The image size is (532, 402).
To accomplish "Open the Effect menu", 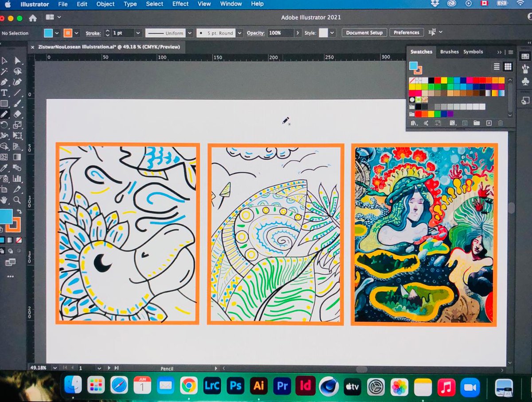I will pyautogui.click(x=180, y=4).
